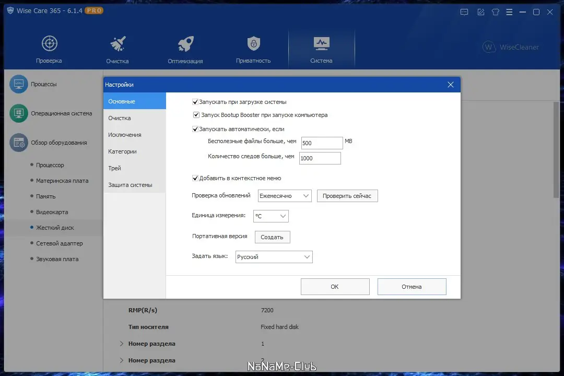The image size is (564, 376).
Task: Open the Задать язык dropdown
Action: (x=274, y=256)
